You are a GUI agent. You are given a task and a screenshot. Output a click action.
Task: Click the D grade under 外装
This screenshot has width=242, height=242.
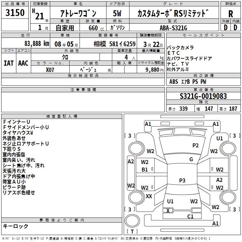[226, 28]
